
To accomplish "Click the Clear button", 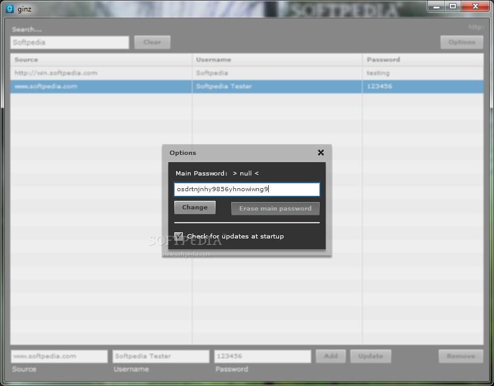I will tap(152, 42).
